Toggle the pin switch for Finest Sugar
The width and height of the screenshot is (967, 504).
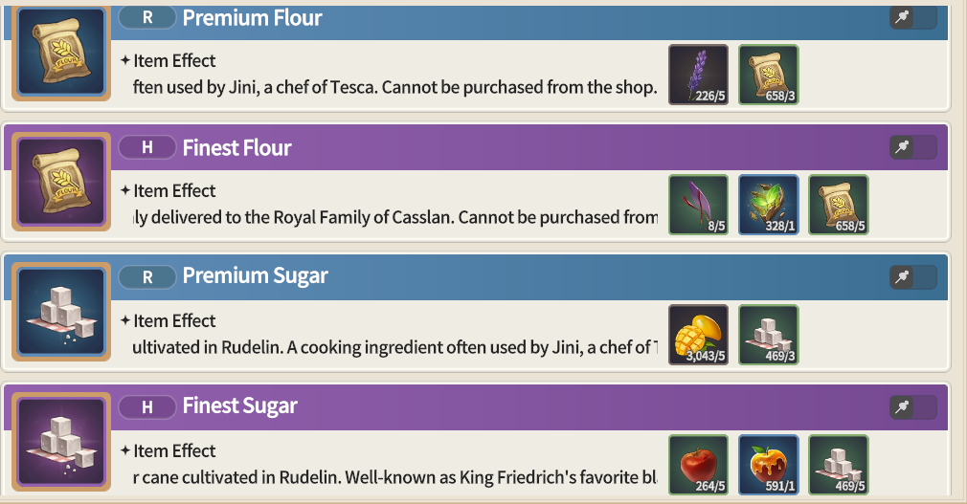[913, 407]
